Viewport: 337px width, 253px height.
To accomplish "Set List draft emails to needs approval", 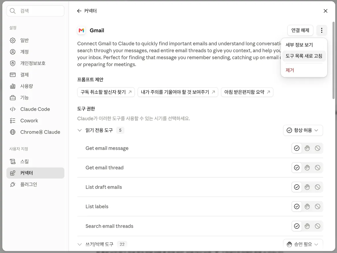I will [307, 187].
